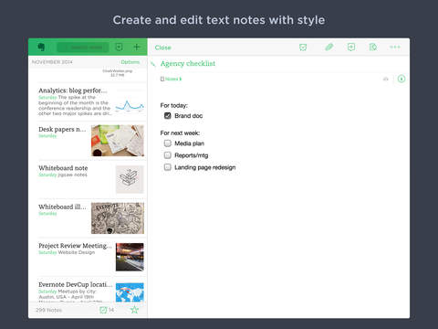The image size is (438, 329).
Task: Open the three-dots more menu
Action: 395,47
